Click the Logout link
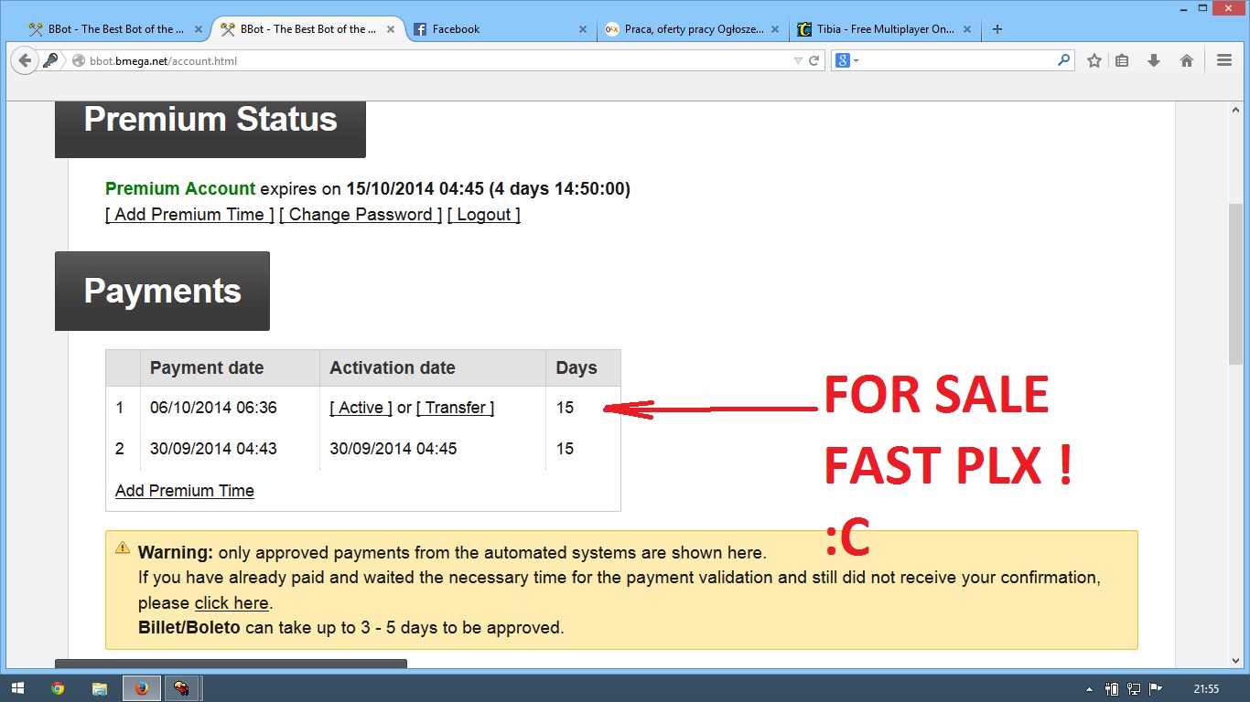Viewport: 1250px width, 702px height. [483, 215]
